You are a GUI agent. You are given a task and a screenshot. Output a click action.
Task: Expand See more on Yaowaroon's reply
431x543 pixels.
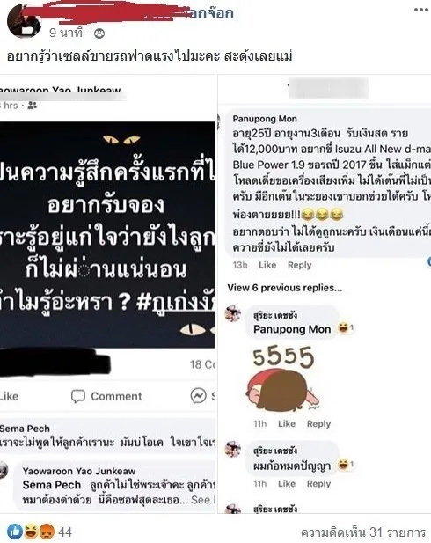click(x=203, y=500)
